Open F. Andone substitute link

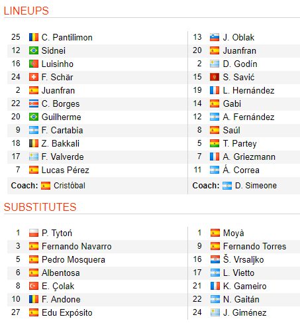point(61,299)
